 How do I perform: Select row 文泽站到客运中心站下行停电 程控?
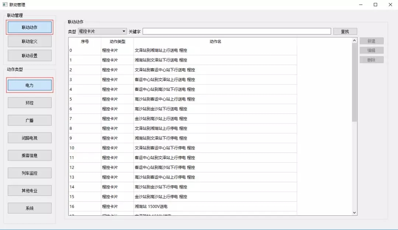coord(182,148)
